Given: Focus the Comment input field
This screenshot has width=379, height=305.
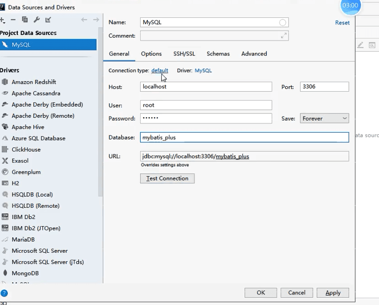Looking at the screenshot, I should [214, 36].
